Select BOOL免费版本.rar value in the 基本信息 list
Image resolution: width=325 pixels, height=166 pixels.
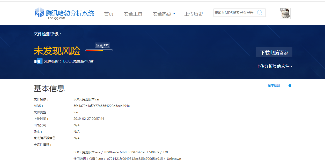click(x=86, y=99)
